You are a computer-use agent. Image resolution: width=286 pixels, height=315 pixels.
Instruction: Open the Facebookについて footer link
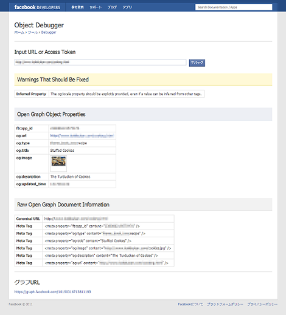(x=190, y=304)
